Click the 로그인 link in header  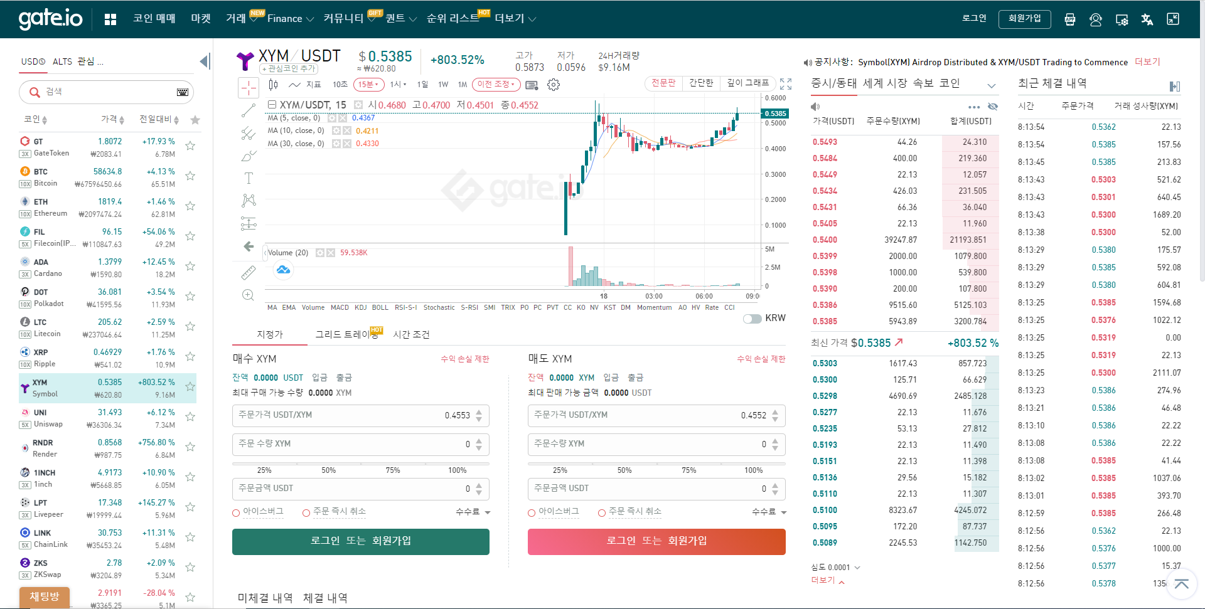pos(974,18)
